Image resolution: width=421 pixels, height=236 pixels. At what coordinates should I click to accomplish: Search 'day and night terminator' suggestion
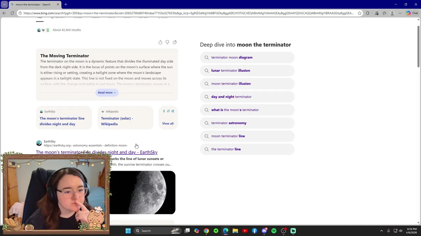pos(247,97)
